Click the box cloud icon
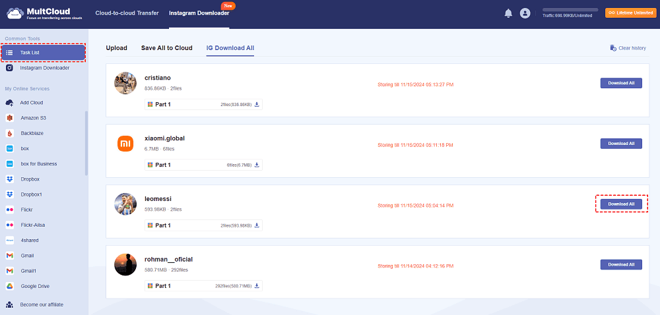Screen dimensions: 660x315 pos(10,149)
